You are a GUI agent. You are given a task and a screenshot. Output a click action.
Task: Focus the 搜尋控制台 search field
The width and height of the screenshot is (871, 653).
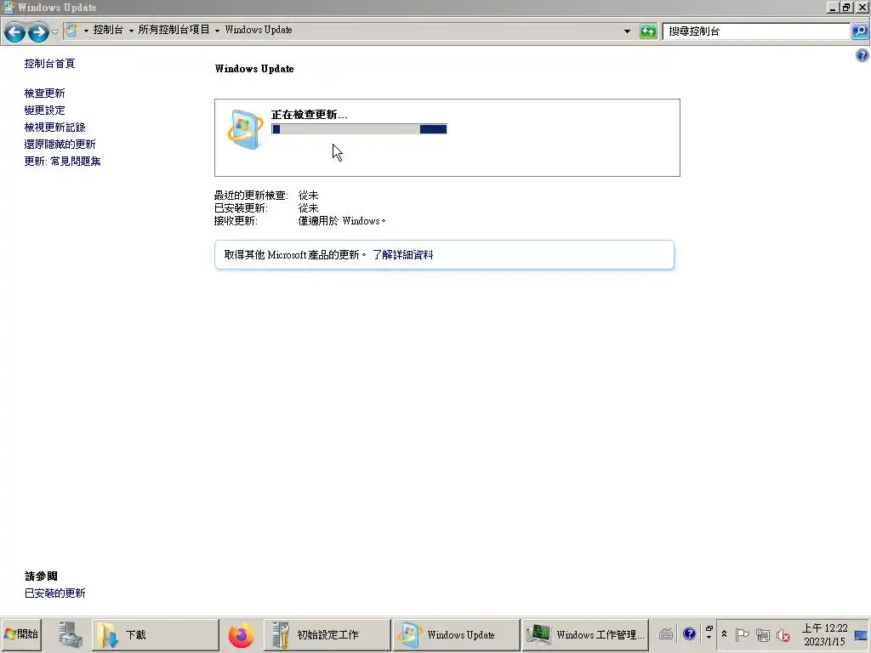(755, 31)
